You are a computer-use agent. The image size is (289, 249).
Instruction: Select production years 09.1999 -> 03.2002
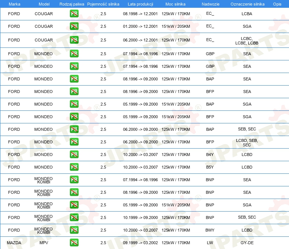[140, 243]
